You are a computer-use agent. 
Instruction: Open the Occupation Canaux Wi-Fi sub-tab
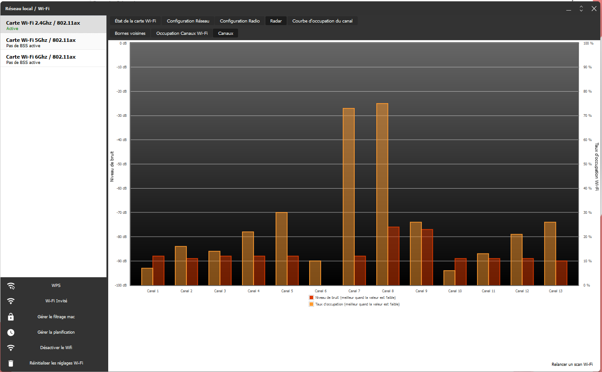182,33
